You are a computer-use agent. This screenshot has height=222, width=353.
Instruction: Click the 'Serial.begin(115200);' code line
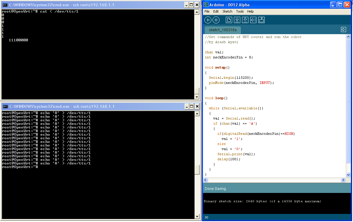(231, 78)
